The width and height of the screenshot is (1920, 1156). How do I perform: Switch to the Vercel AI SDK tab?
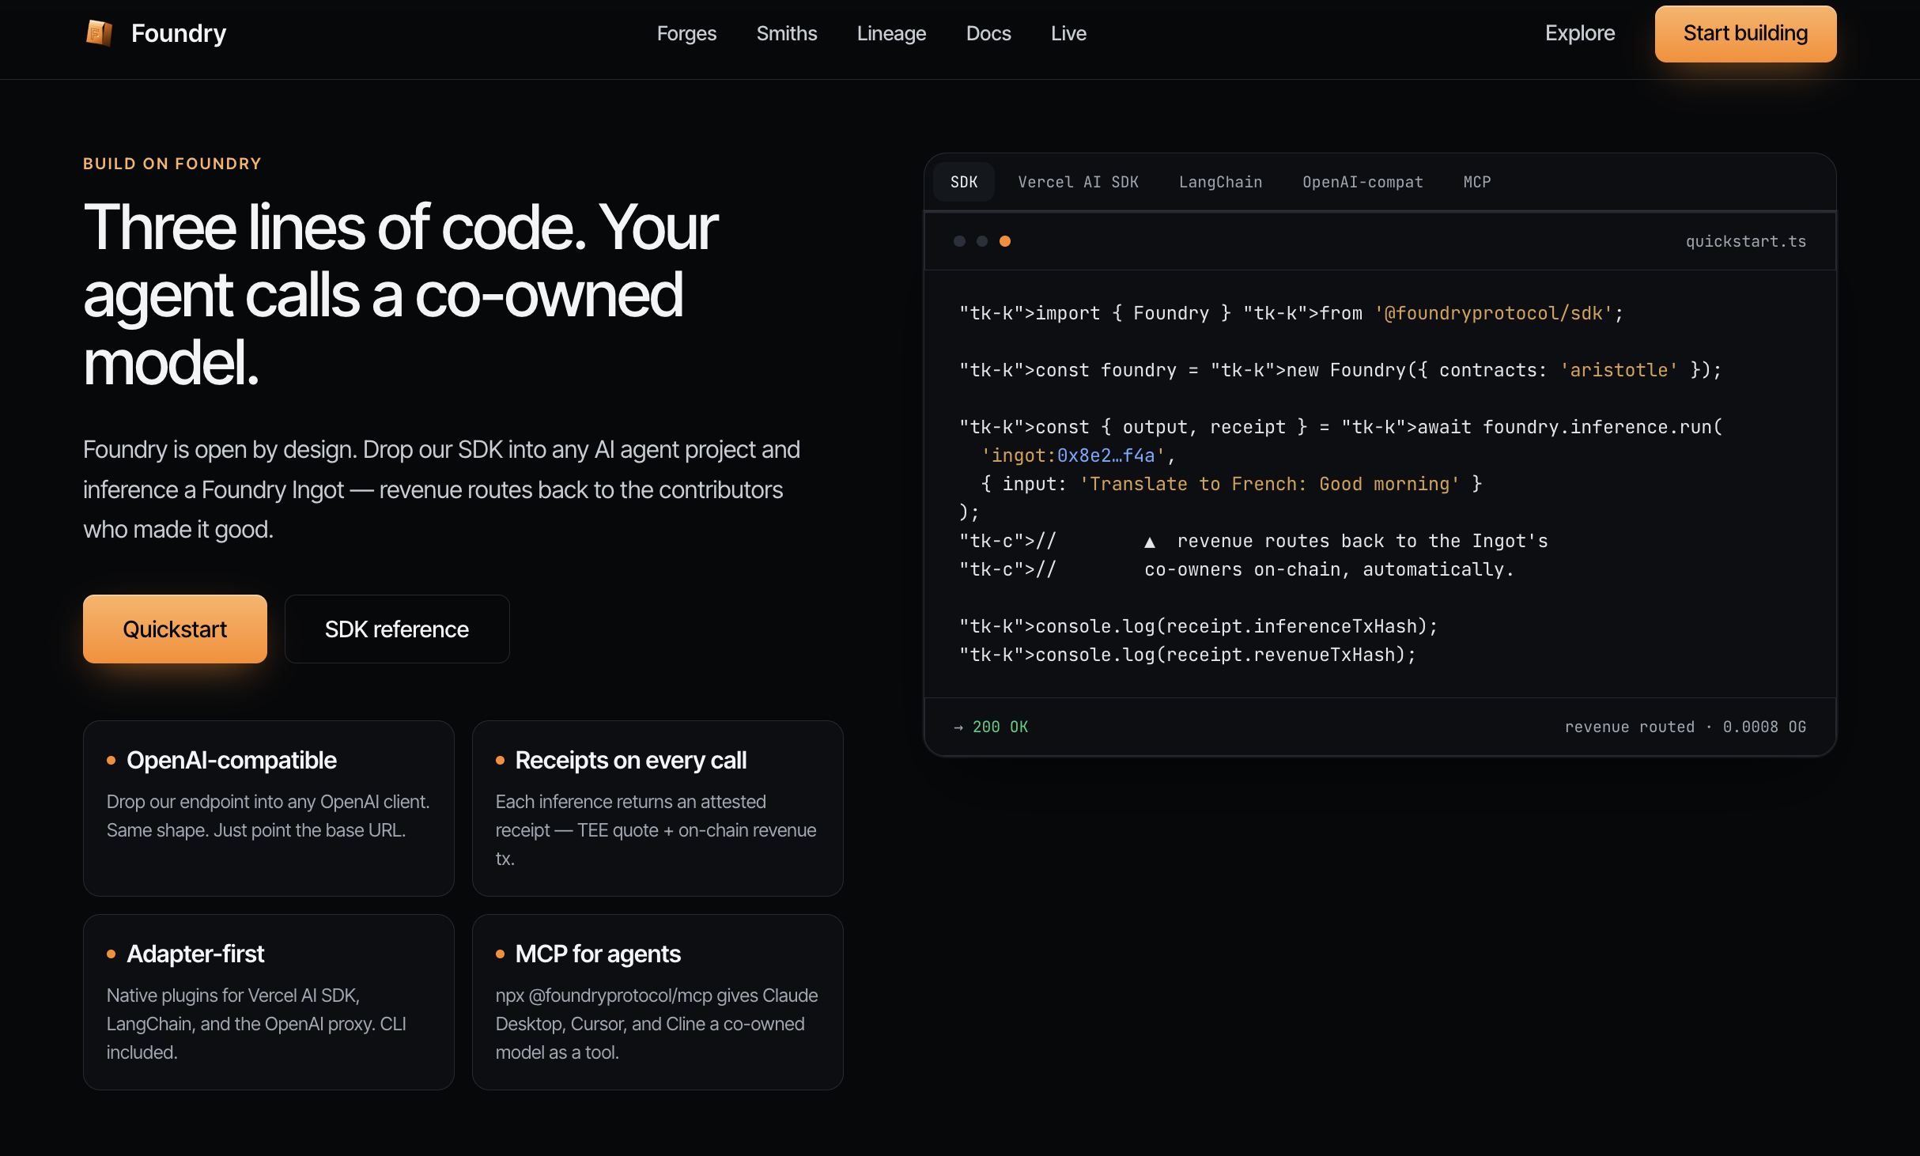point(1078,182)
